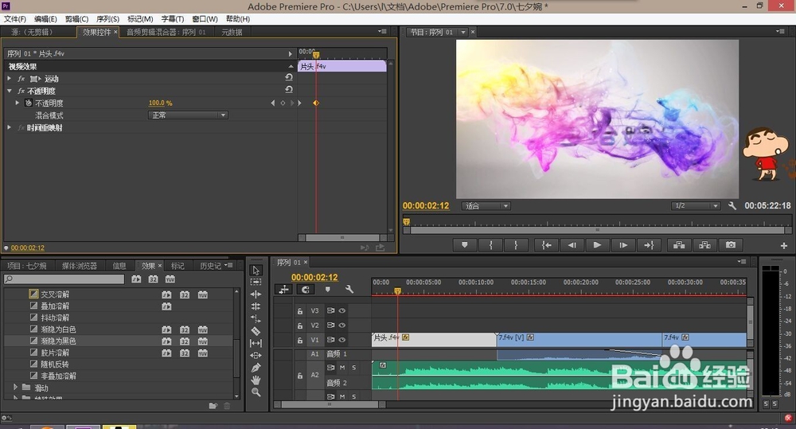Viewport: 796px width, 429px height.
Task: Open the effect controls panel menu
Action: coord(382,32)
